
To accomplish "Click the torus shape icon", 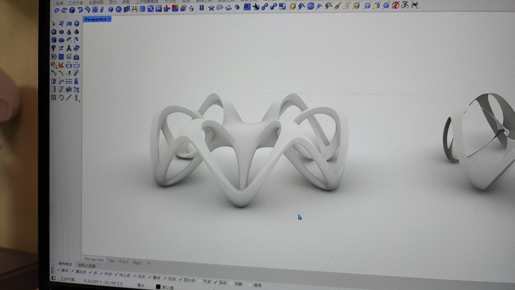I will click(x=61, y=40).
